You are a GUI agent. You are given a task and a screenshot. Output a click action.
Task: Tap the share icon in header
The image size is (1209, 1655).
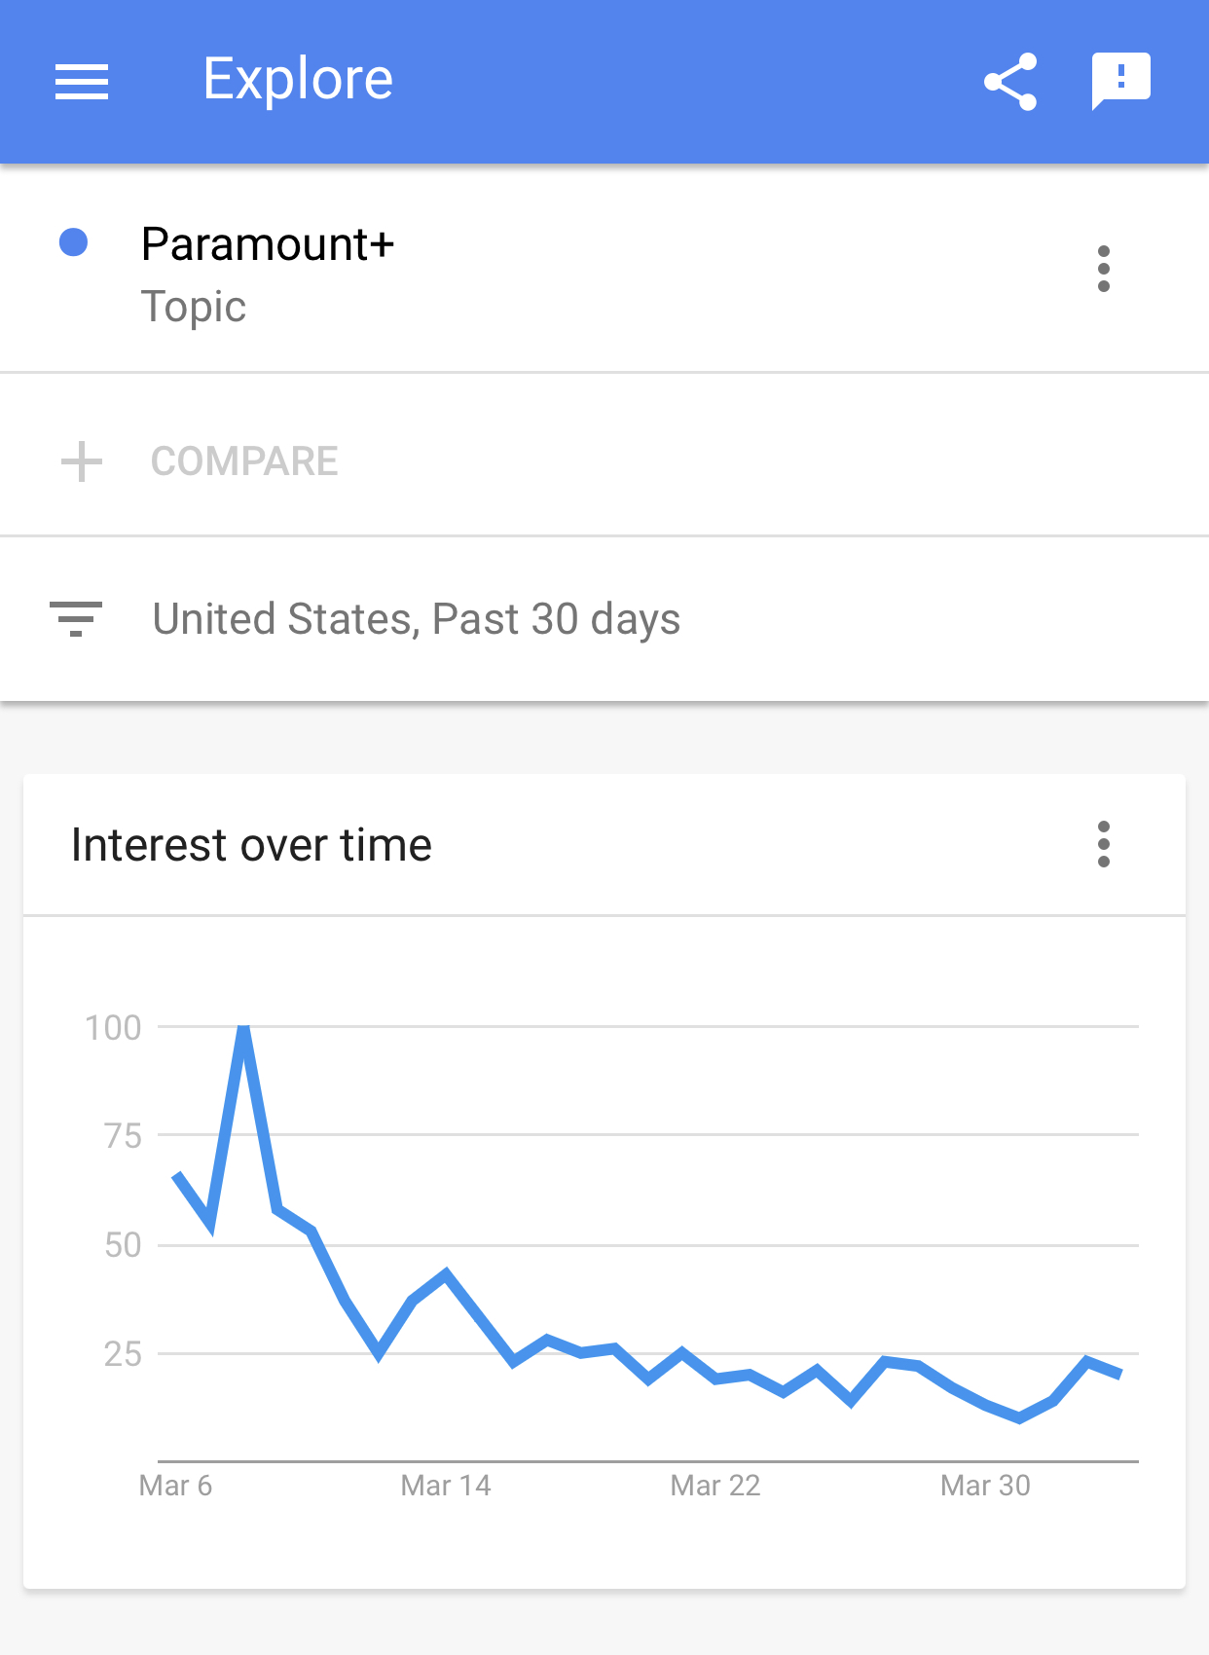pos(1010,82)
